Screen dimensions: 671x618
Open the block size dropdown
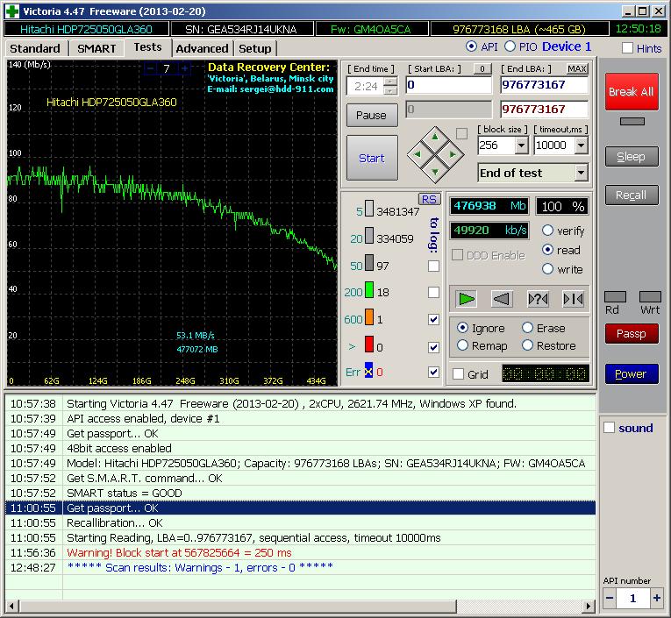(521, 146)
